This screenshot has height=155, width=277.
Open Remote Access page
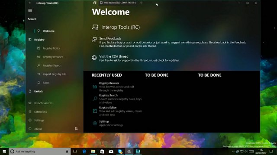(x=43, y=103)
